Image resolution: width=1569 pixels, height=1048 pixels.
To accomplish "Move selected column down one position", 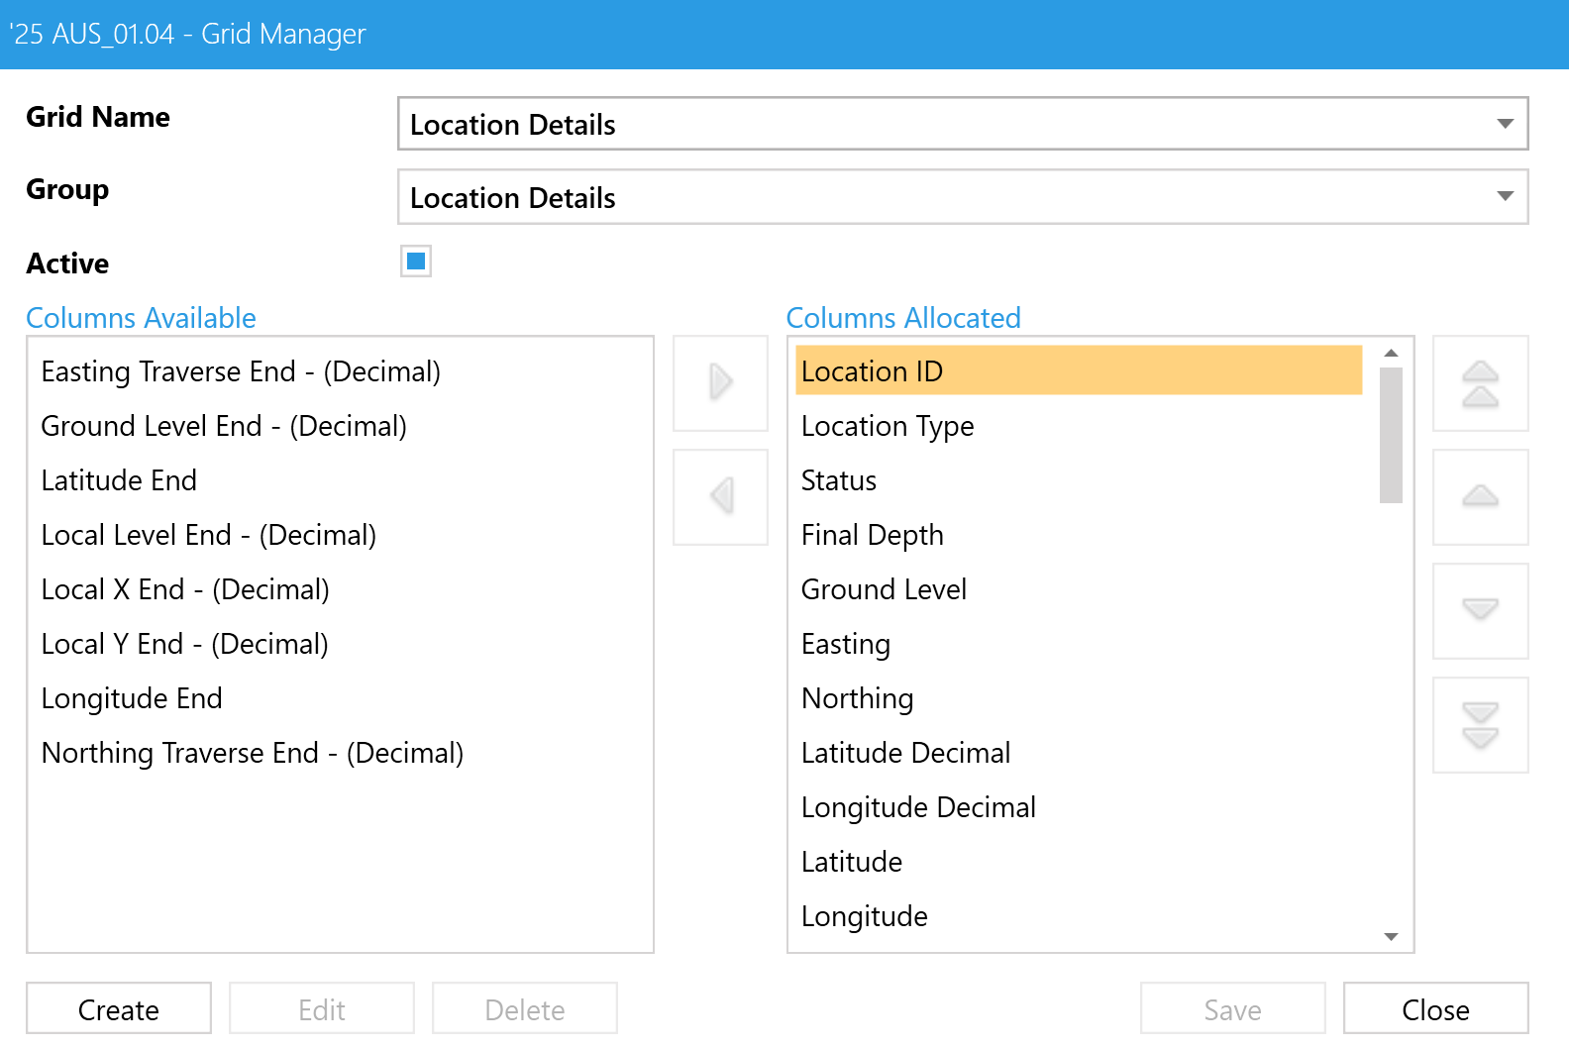I will [x=1480, y=610].
